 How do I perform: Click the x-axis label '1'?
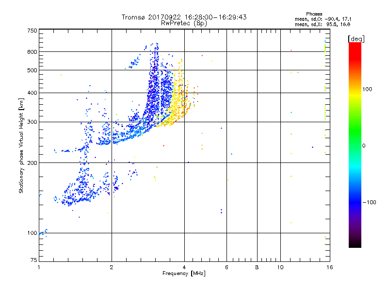click(39, 267)
